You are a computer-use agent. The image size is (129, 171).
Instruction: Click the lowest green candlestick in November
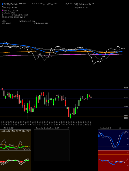click(x=70, y=116)
